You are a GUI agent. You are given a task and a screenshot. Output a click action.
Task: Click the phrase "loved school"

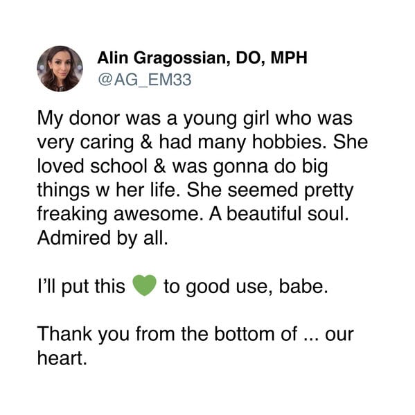pyautogui.click(x=92, y=166)
